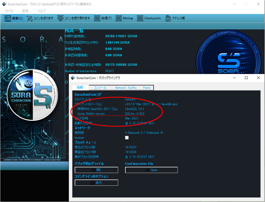Click the estimated total blocks 1412824
This screenshot has height=202, width=265.
pos(131,152)
